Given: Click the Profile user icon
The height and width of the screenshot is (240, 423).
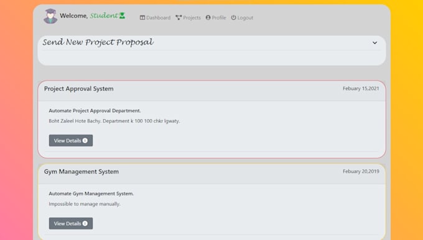Looking at the screenshot, I should [x=208, y=17].
